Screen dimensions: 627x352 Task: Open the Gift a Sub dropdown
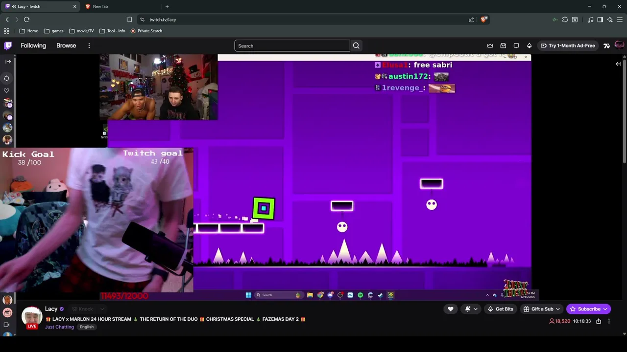541,309
